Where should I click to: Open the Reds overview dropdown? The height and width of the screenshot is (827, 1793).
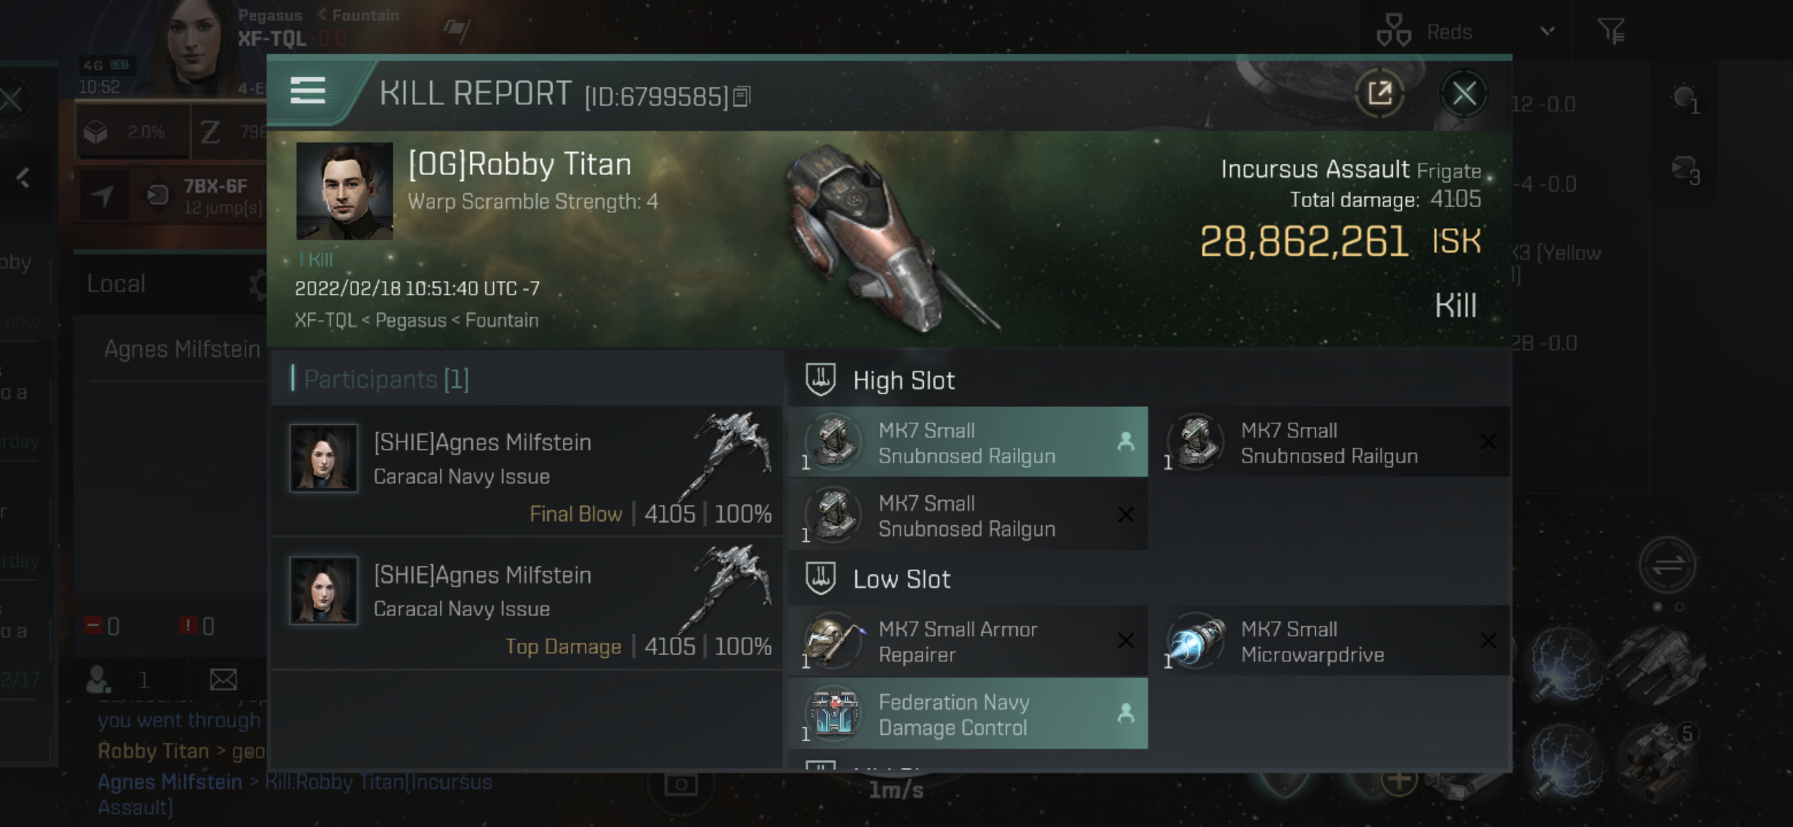tap(1546, 31)
